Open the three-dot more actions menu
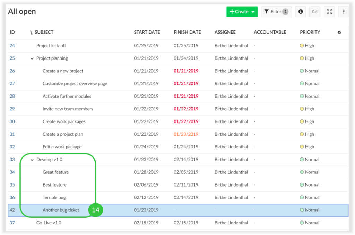Screen dimensions: 355x235 (x=343, y=11)
